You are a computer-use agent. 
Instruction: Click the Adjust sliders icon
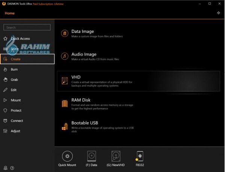[5, 131]
